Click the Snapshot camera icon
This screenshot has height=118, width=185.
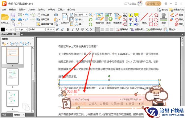click(56, 15)
